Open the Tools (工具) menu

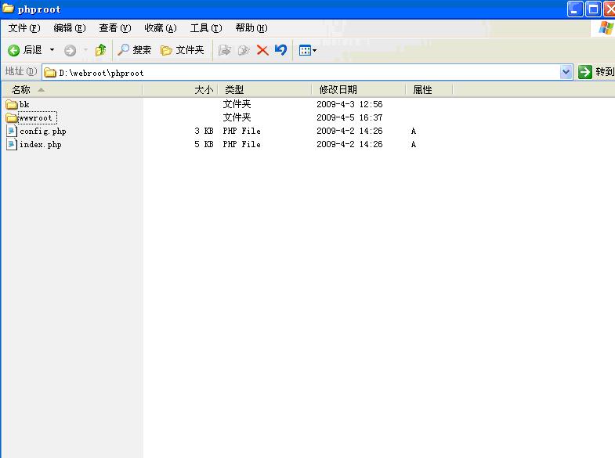point(205,28)
